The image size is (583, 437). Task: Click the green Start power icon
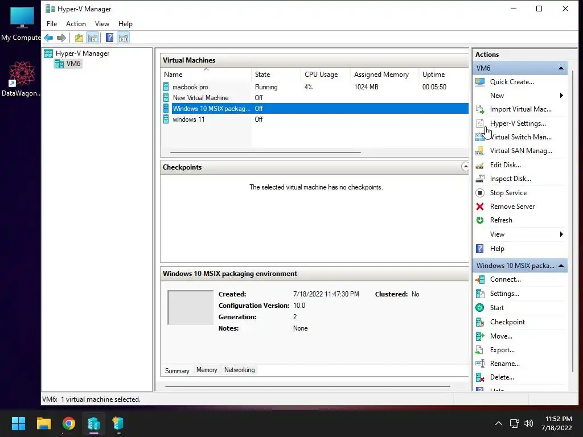point(480,308)
